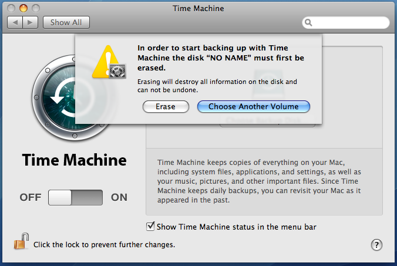Click the Time Machine description paragraph
This screenshot has width=397, height=266.
pyautogui.click(x=259, y=181)
